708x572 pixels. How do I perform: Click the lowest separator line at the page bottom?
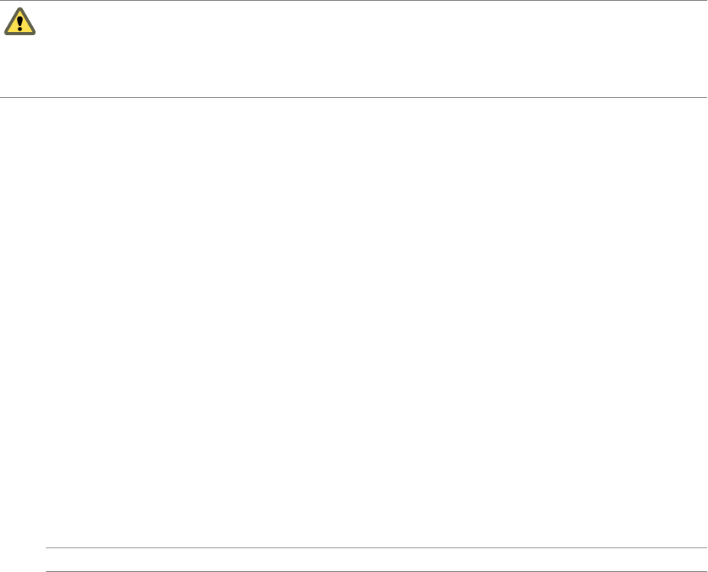click(376, 571)
